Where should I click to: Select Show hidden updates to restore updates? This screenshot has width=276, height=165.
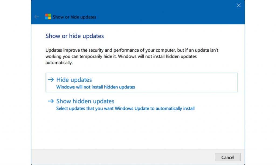click(85, 101)
